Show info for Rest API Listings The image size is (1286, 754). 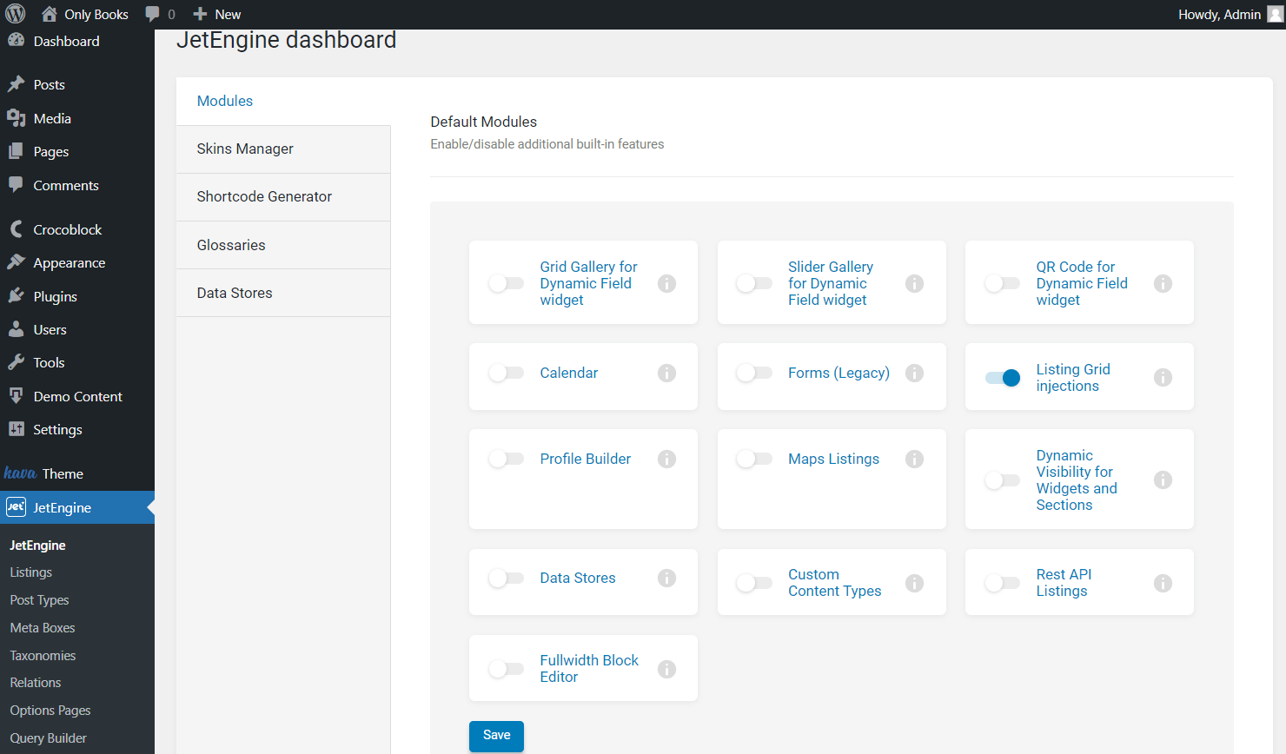[x=1163, y=583]
